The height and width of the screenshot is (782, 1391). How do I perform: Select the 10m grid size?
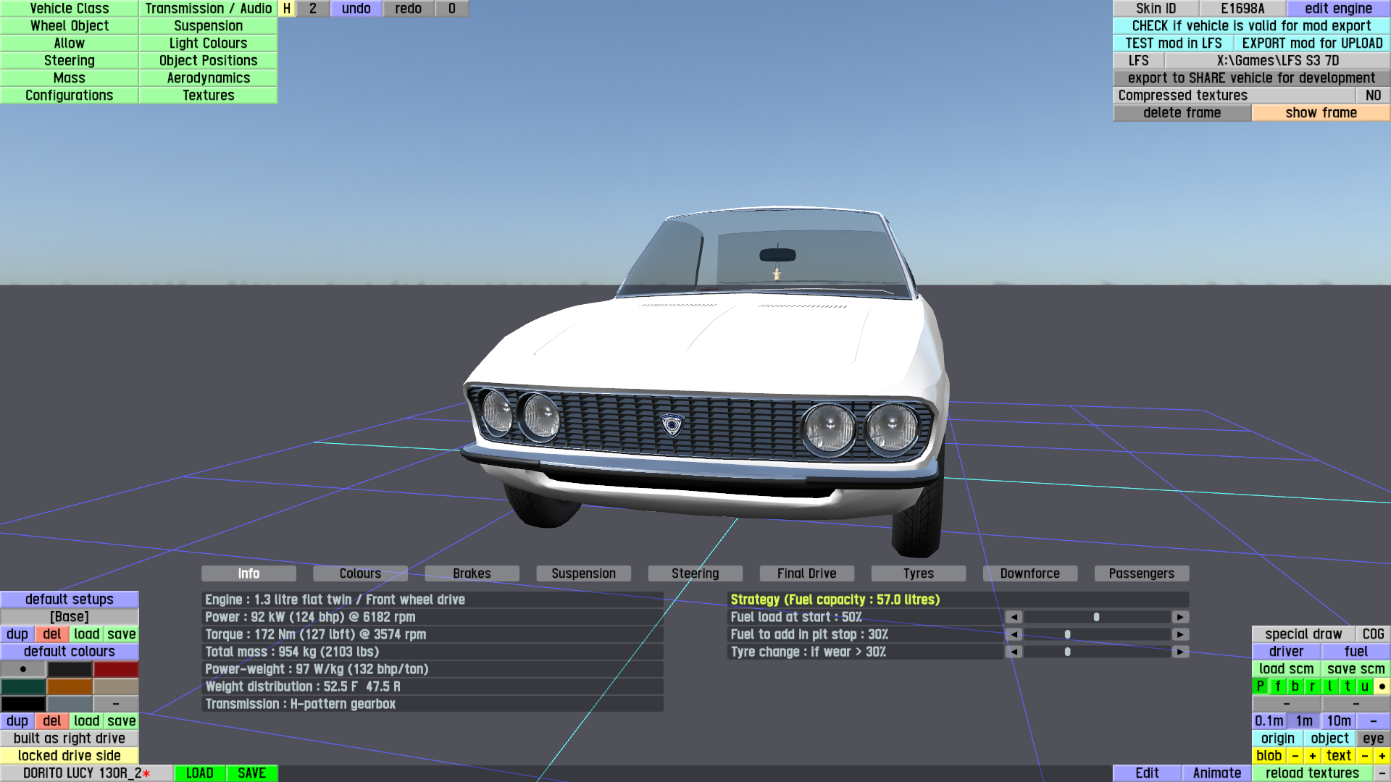[x=1338, y=721]
